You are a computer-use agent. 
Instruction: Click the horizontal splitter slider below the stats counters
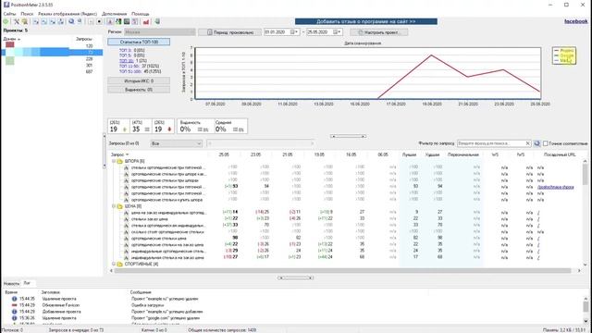point(348,136)
